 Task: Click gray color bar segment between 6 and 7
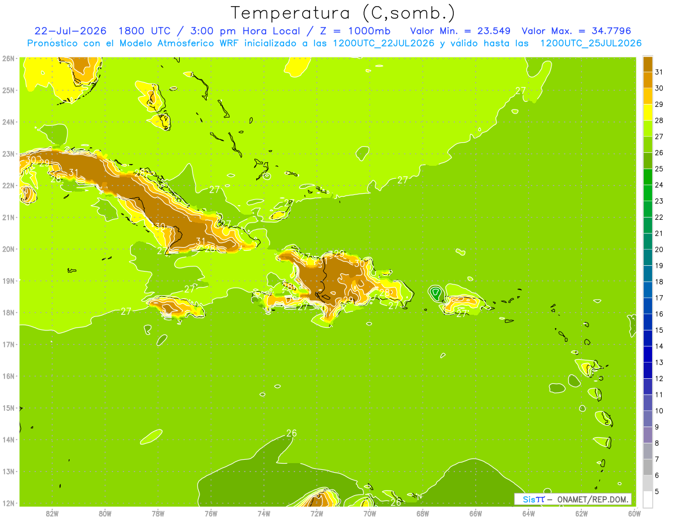[648, 467]
